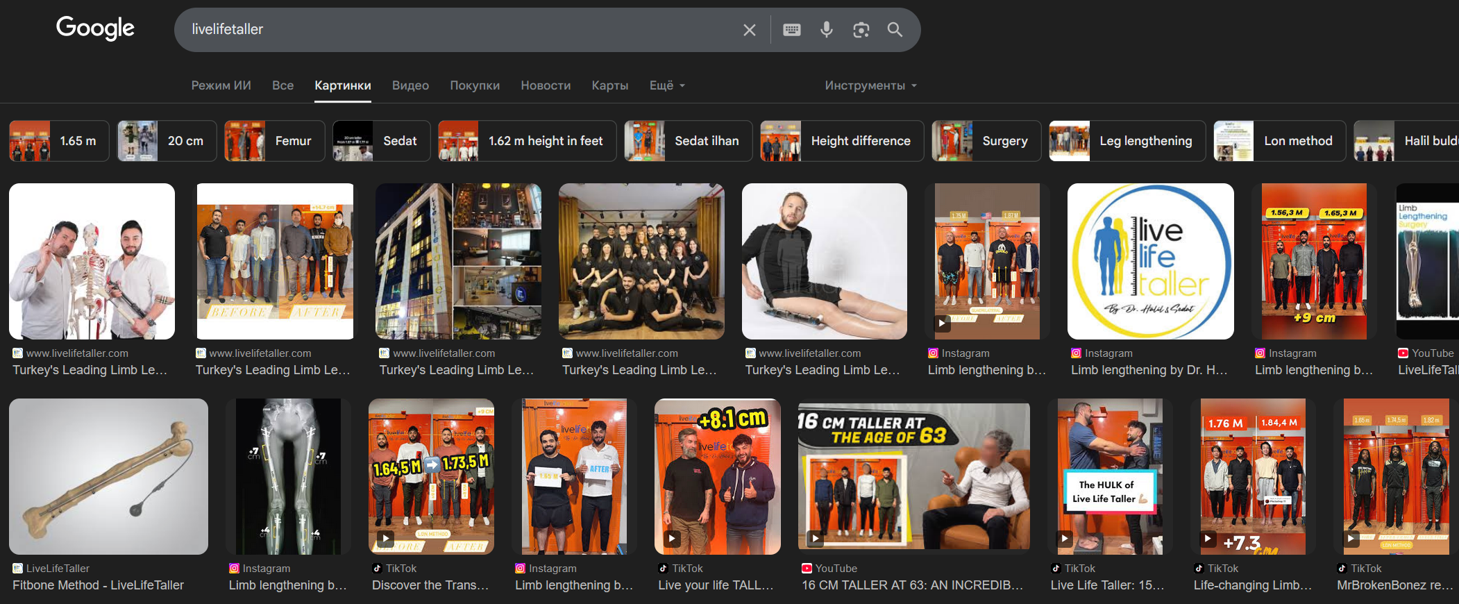Click the Surgery chip thumbnail image
This screenshot has height=604, width=1459.
(952, 141)
